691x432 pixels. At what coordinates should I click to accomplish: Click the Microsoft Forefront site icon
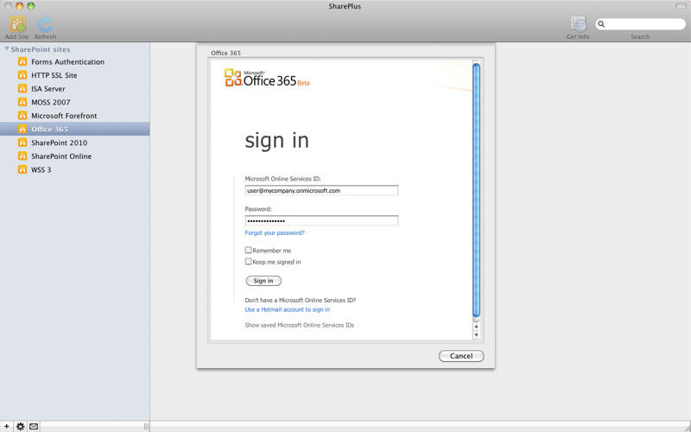click(22, 116)
